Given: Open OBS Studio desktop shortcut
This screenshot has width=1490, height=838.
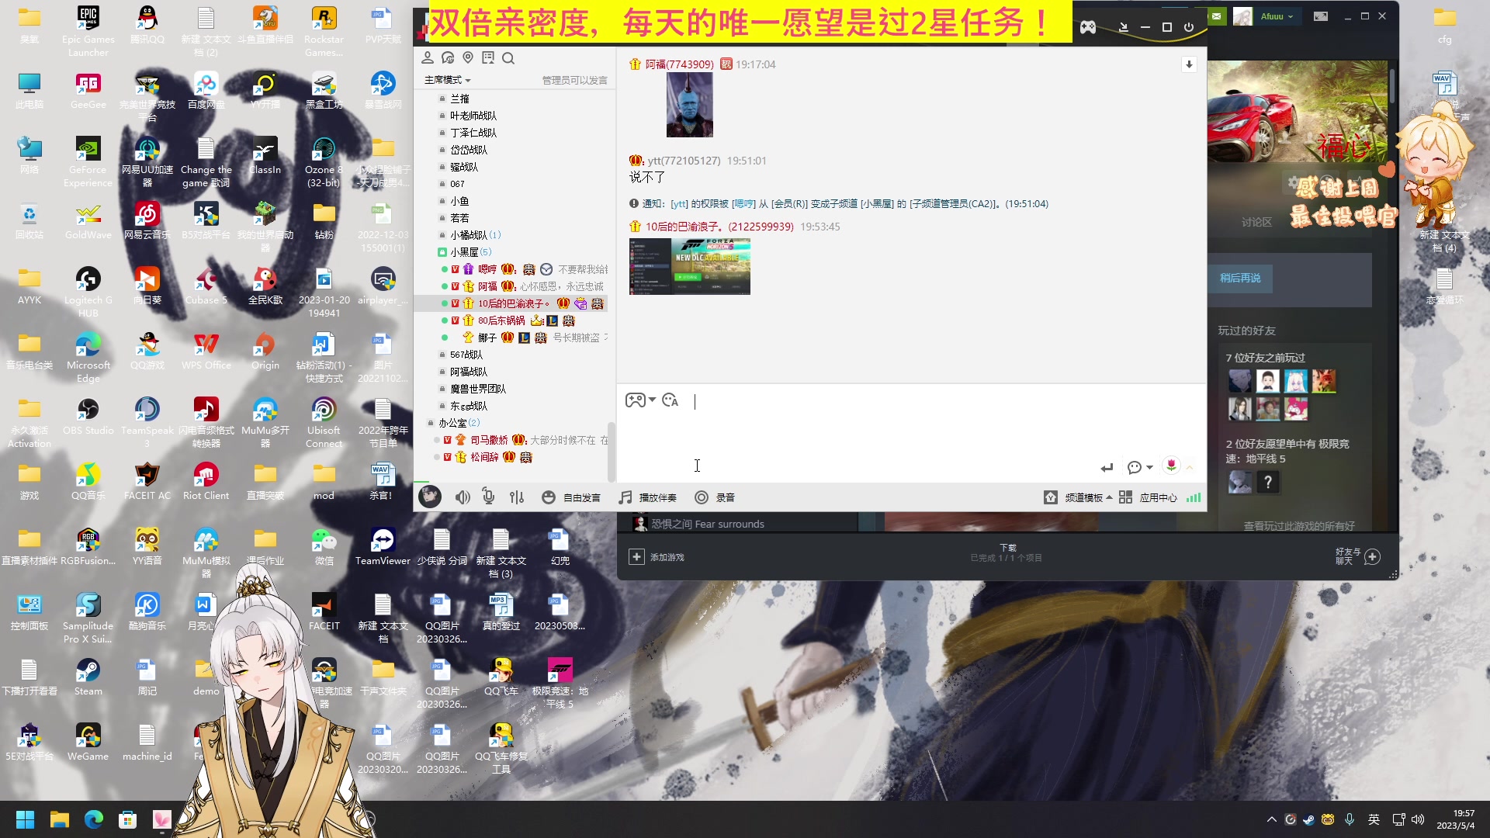Looking at the screenshot, I should [88, 415].
